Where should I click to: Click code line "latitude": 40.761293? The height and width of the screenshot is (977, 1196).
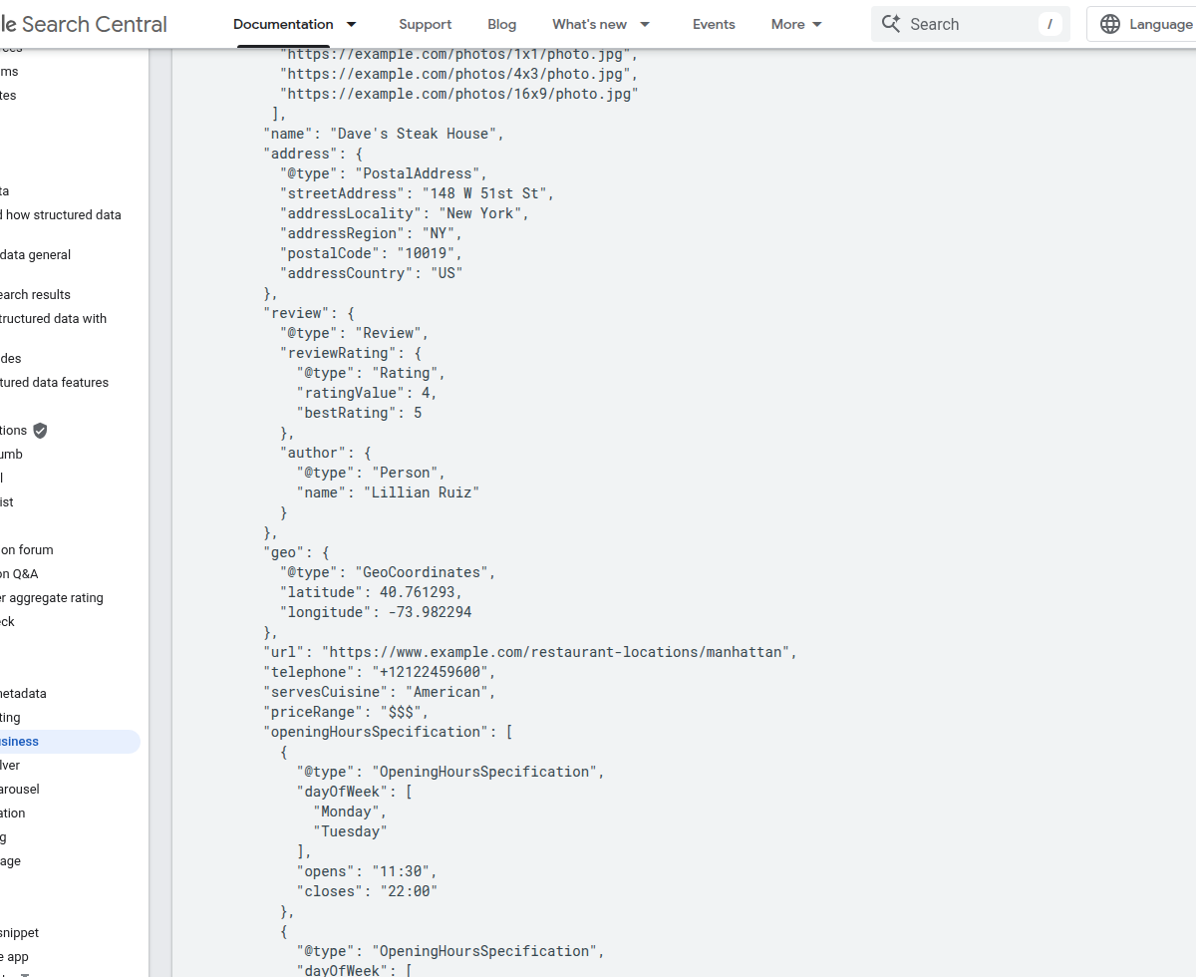click(x=371, y=592)
